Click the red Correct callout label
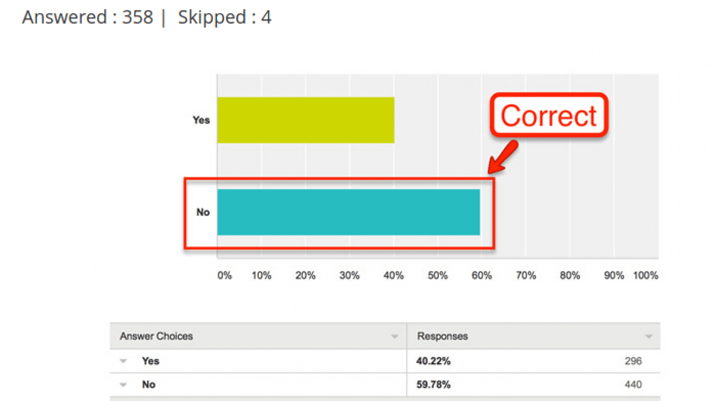The width and height of the screenshot is (714, 401). click(548, 116)
